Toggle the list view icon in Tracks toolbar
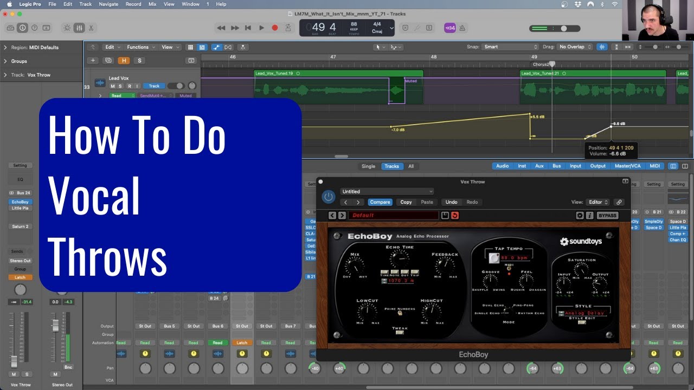This screenshot has width=694, height=390. point(202,47)
